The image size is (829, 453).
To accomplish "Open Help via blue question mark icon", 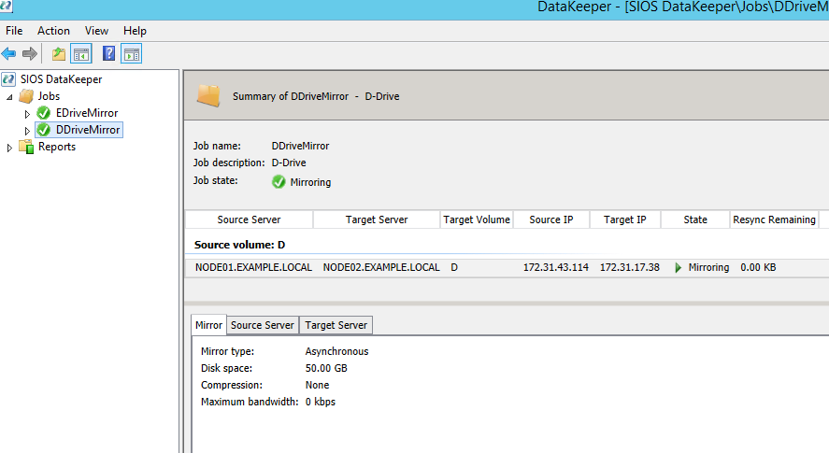I will [108, 53].
